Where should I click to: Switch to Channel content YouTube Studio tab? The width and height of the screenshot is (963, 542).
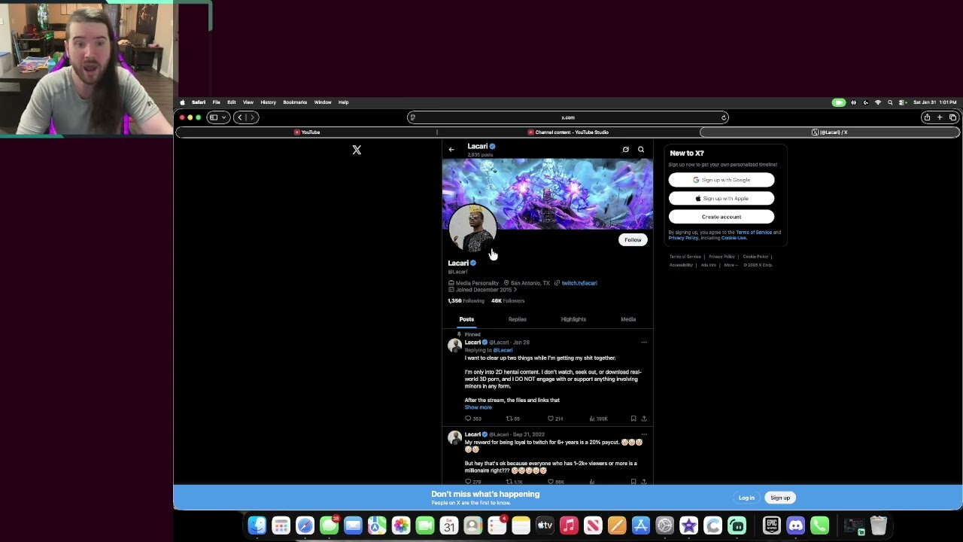click(x=568, y=132)
